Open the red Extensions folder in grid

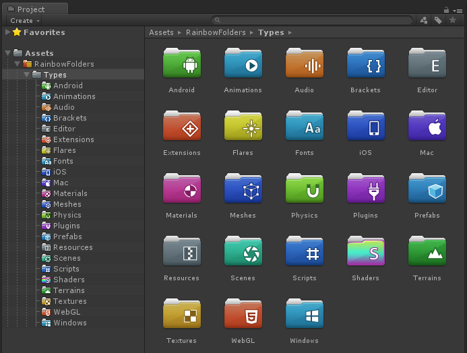(x=182, y=126)
